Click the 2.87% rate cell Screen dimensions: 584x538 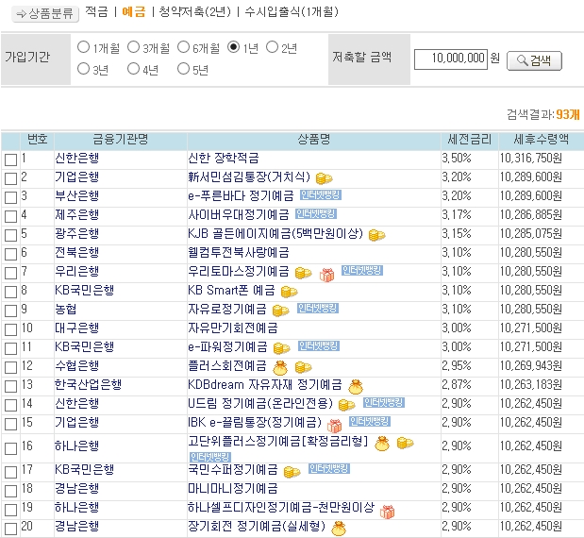(457, 384)
